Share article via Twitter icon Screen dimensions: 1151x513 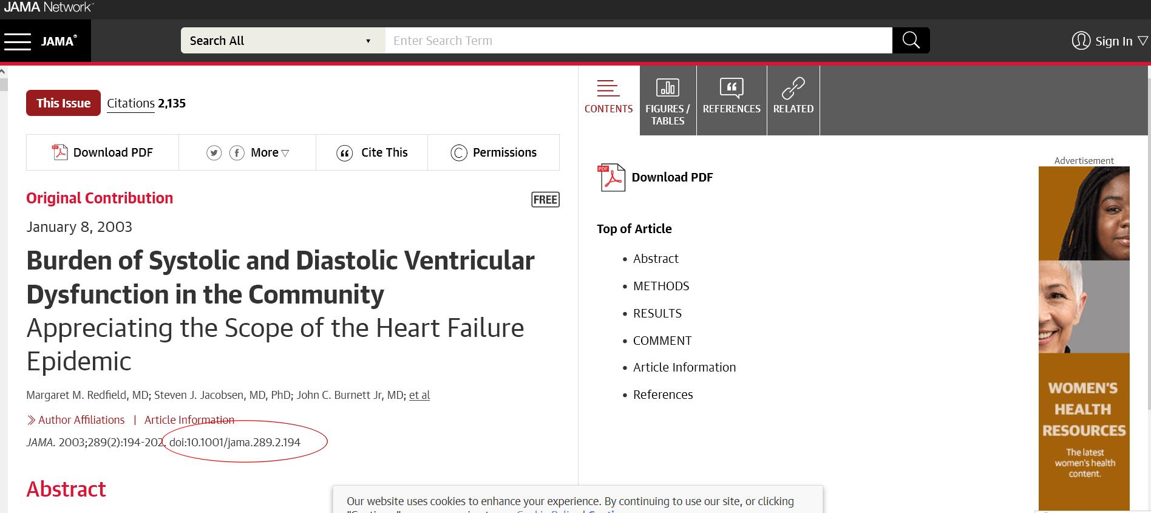(x=214, y=153)
